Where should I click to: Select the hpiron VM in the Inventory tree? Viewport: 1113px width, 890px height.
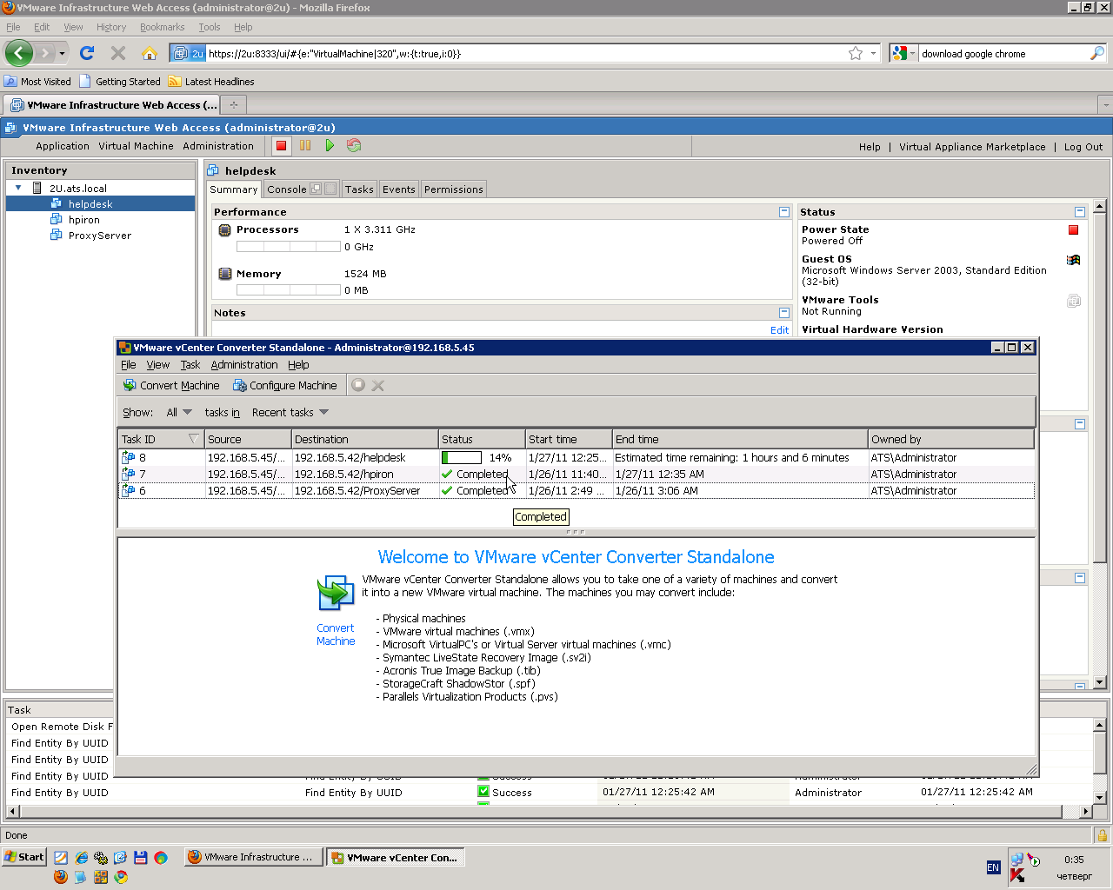tap(83, 220)
